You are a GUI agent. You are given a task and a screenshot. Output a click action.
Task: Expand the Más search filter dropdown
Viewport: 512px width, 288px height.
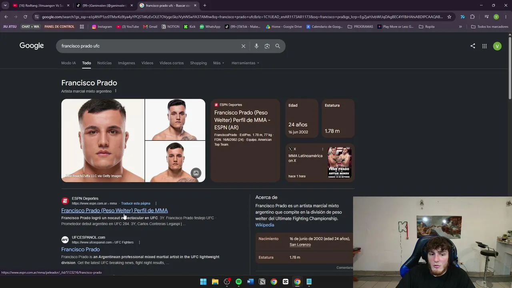point(219,63)
